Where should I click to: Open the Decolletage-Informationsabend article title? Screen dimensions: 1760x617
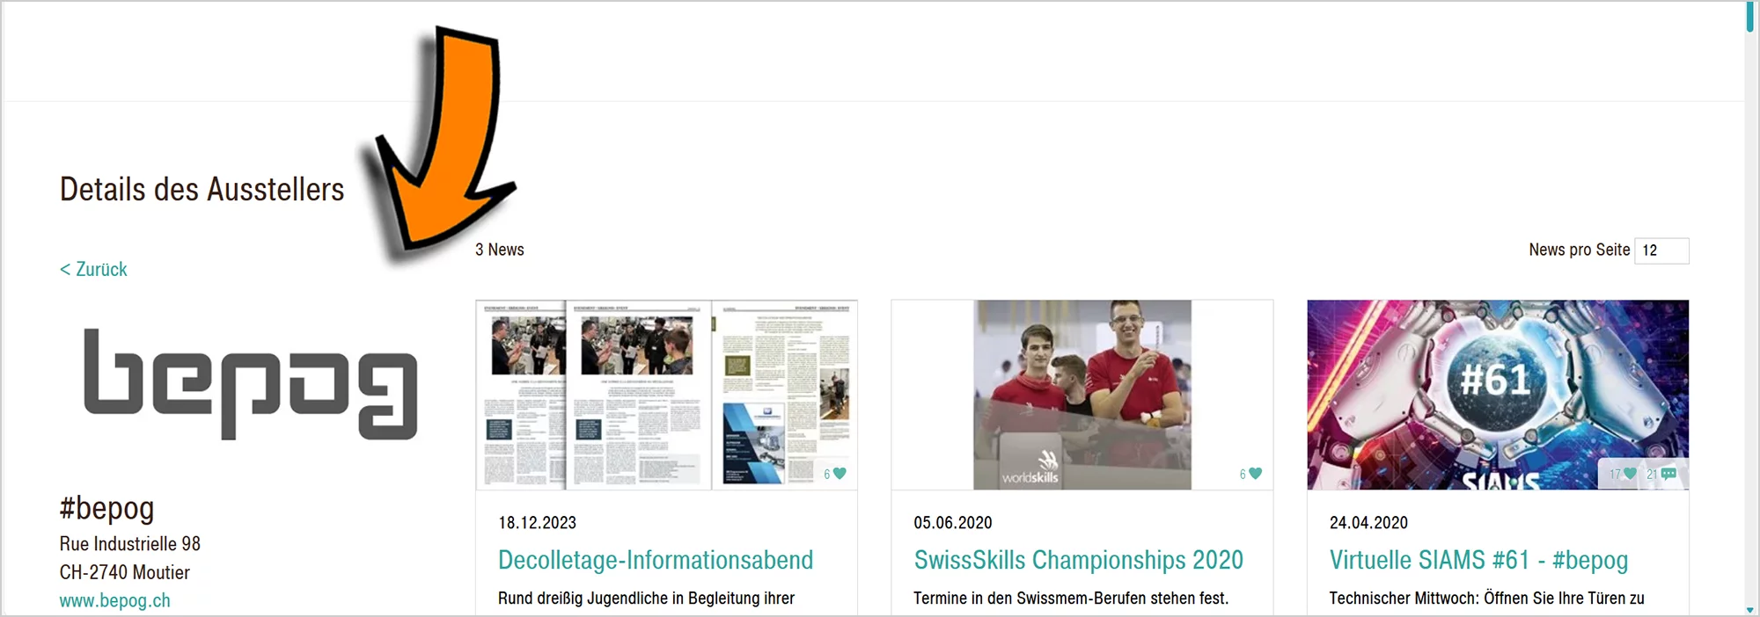click(x=656, y=560)
